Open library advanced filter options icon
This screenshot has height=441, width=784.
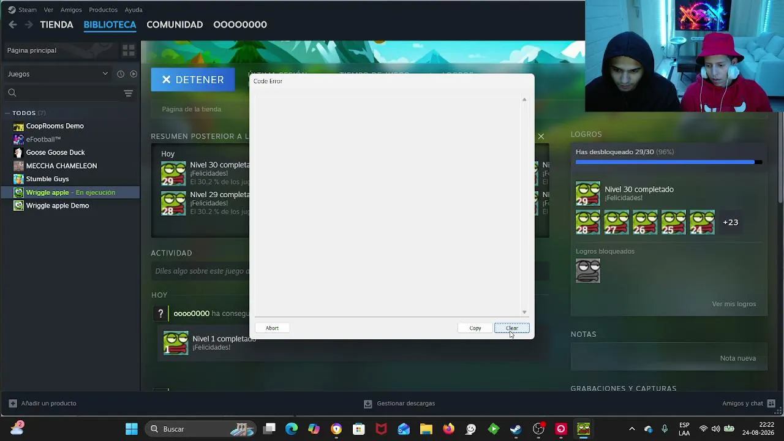click(x=128, y=93)
